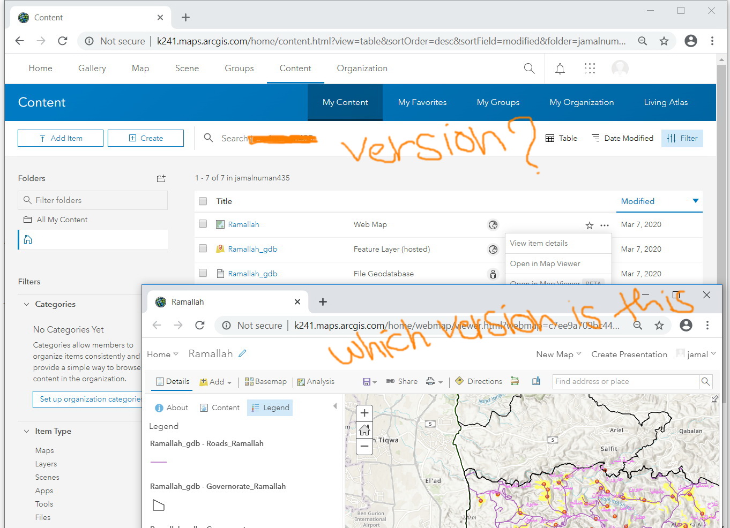730x528 pixels.
Task: Tick the select-all checkbox beside Title
Action: point(203,201)
